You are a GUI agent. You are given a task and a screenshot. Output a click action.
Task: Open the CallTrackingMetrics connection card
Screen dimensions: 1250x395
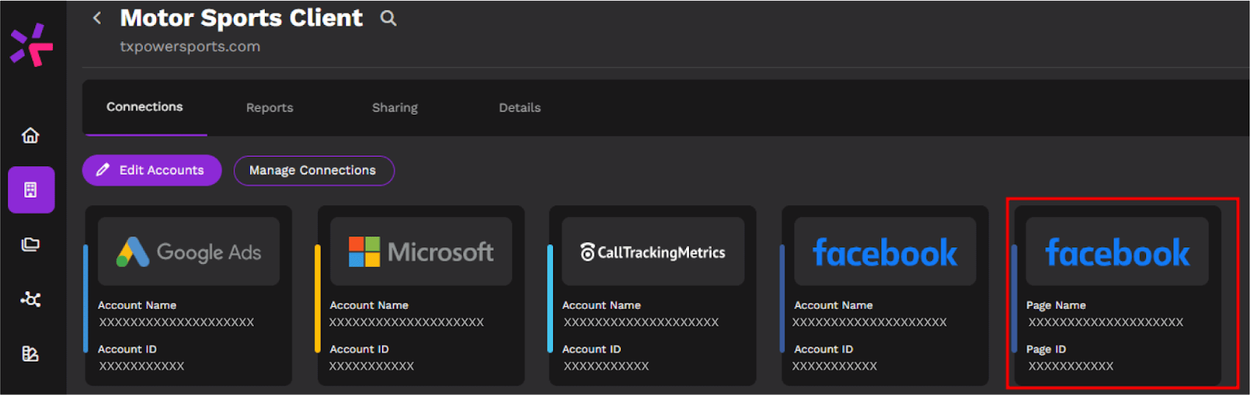pyautogui.click(x=653, y=295)
